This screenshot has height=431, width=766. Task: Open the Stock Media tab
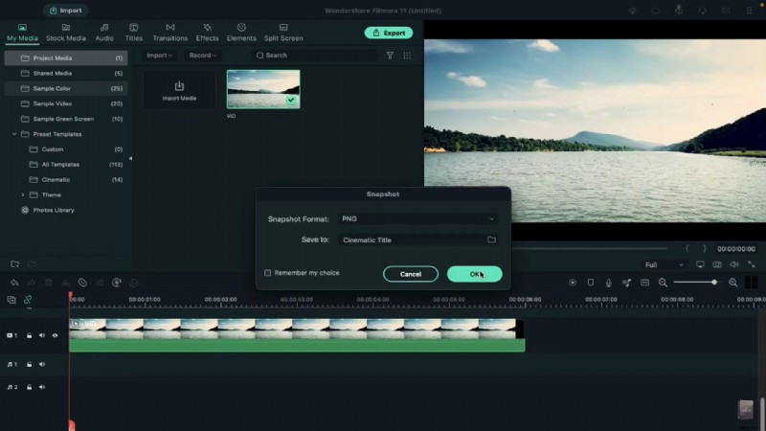click(x=66, y=33)
